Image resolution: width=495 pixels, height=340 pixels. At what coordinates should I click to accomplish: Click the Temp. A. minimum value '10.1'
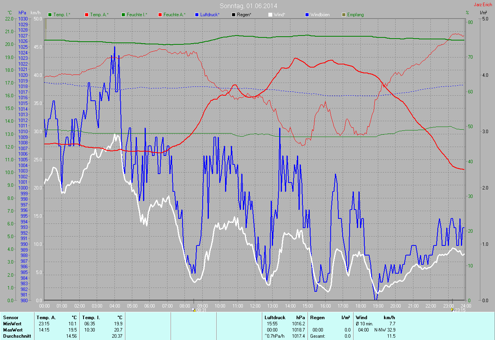[x=73, y=324]
